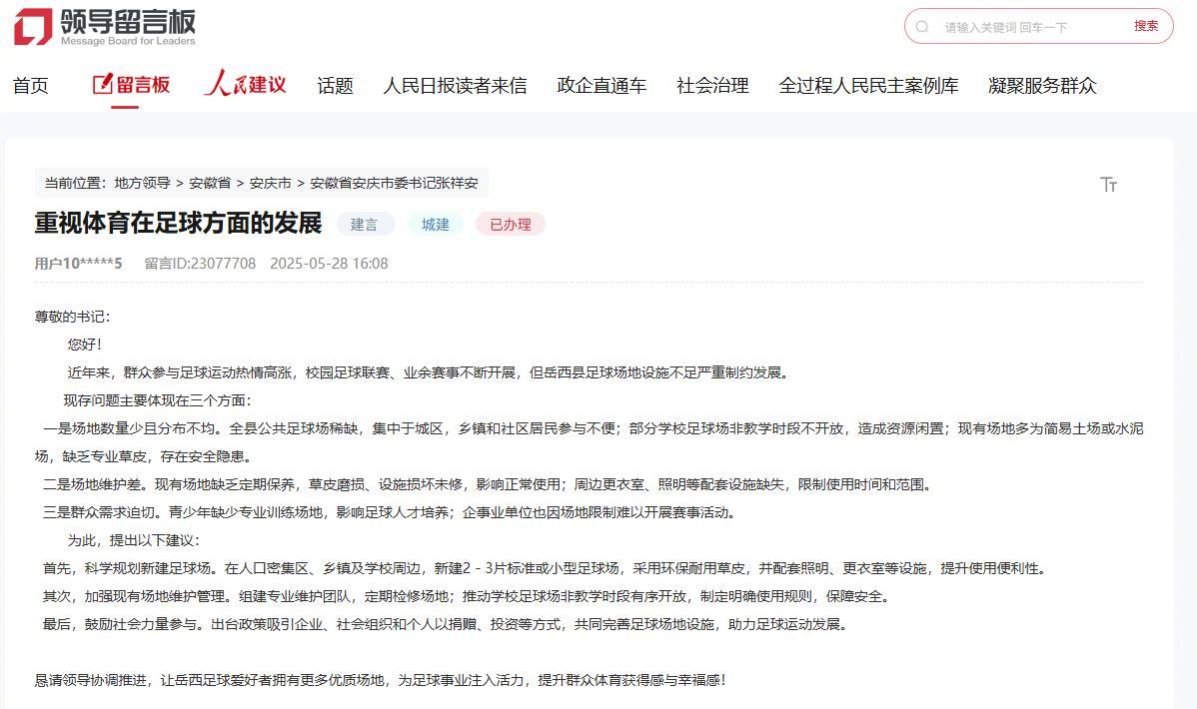Open 凝聚服务群众 menu item
The height and width of the screenshot is (709, 1197).
tap(1042, 86)
